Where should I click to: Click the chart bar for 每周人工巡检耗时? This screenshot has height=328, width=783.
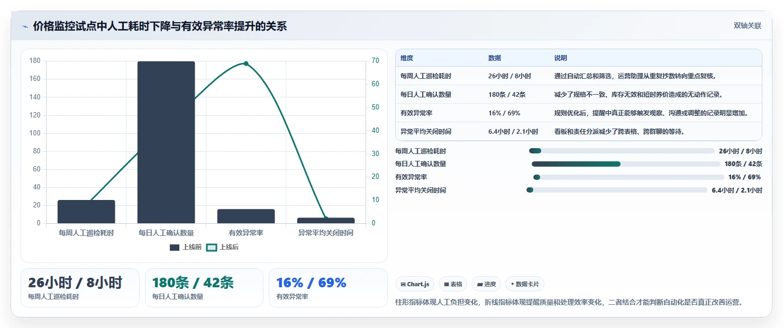point(86,212)
